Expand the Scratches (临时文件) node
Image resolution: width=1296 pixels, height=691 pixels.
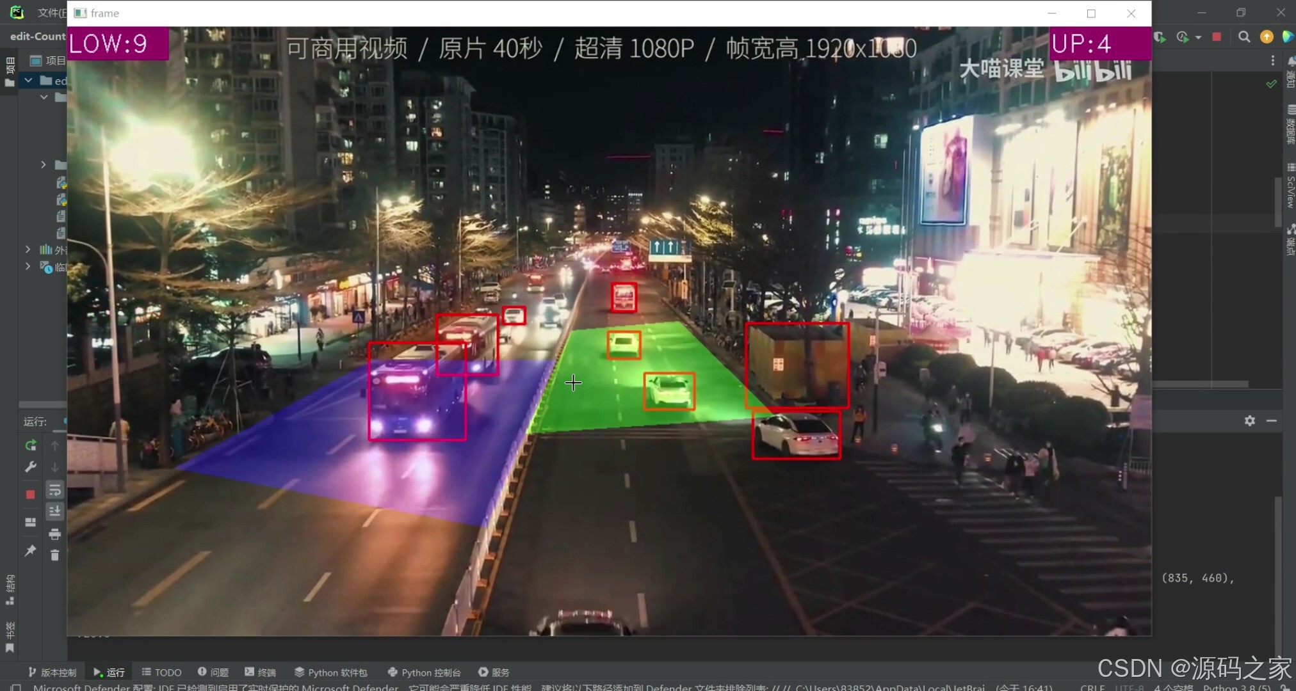click(x=28, y=266)
